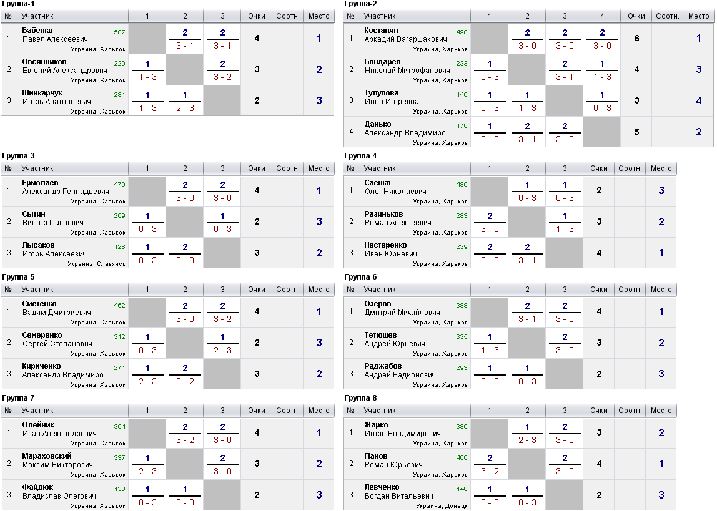Open Олейник Иван Александрович in Группа-7
The height and width of the screenshot is (511, 717).
tap(59, 429)
